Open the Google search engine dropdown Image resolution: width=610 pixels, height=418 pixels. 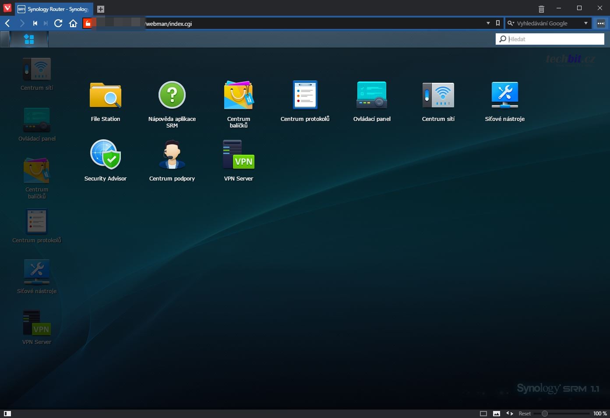pos(585,23)
